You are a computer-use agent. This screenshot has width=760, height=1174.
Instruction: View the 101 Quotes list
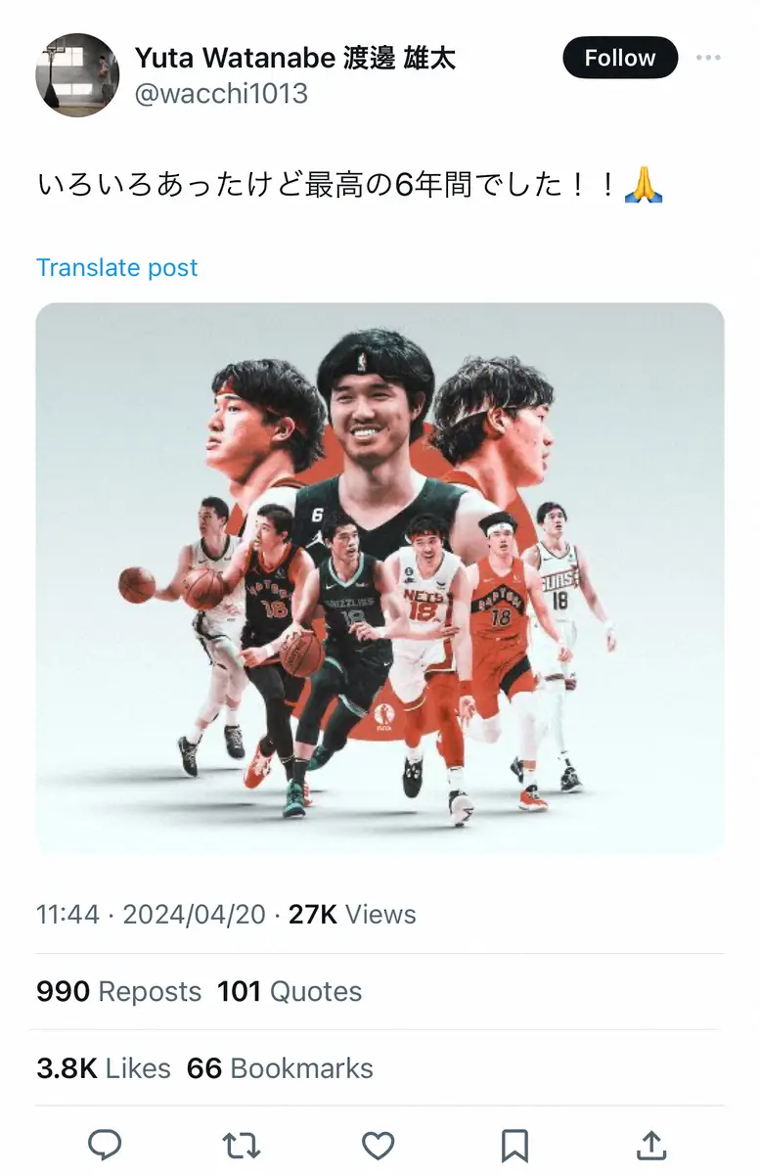coord(290,991)
